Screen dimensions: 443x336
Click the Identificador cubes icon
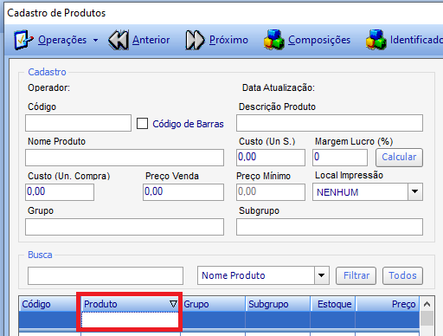tap(376, 40)
